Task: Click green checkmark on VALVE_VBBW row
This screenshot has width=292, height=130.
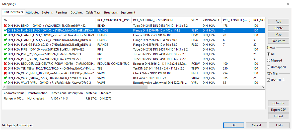Action: pyautogui.click(x=5, y=78)
